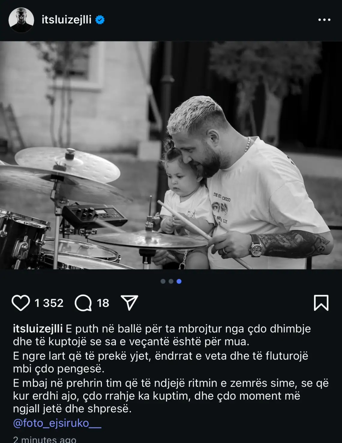This screenshot has height=443, width=342.
Task: Open itsluizejlli username in header
Action: 66,20
